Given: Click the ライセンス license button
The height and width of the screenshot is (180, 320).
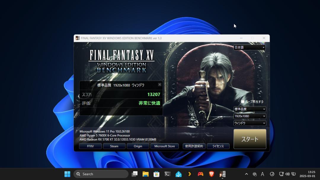Looking at the screenshot, I should coord(218,146).
